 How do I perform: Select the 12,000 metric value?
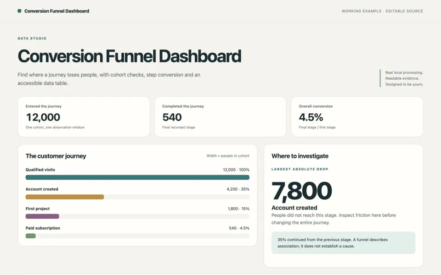[43, 117]
